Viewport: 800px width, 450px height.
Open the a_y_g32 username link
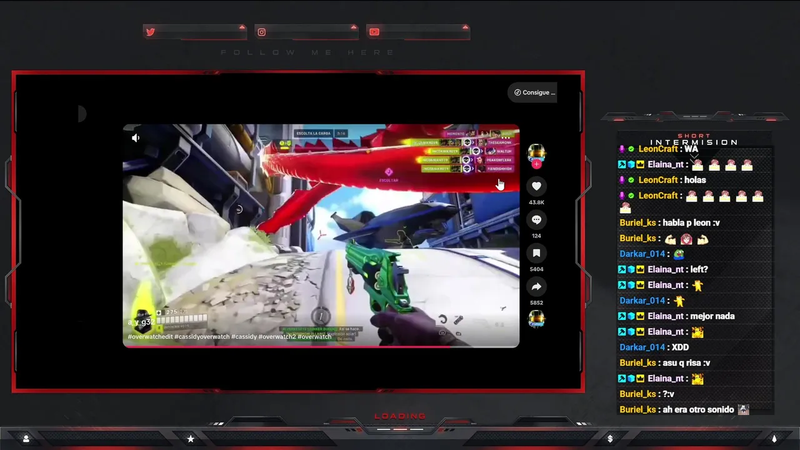coord(141,322)
